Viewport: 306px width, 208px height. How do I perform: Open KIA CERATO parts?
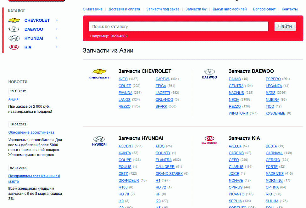coord(273,160)
